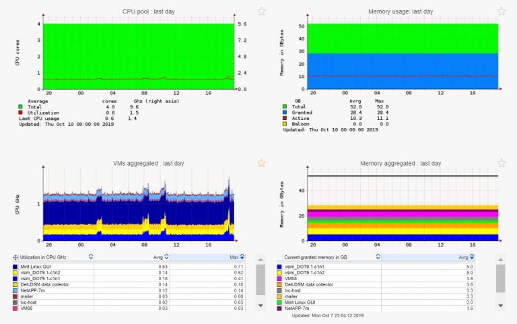Click the Mint Linux GUI dark blue swatch

[x=15, y=267]
